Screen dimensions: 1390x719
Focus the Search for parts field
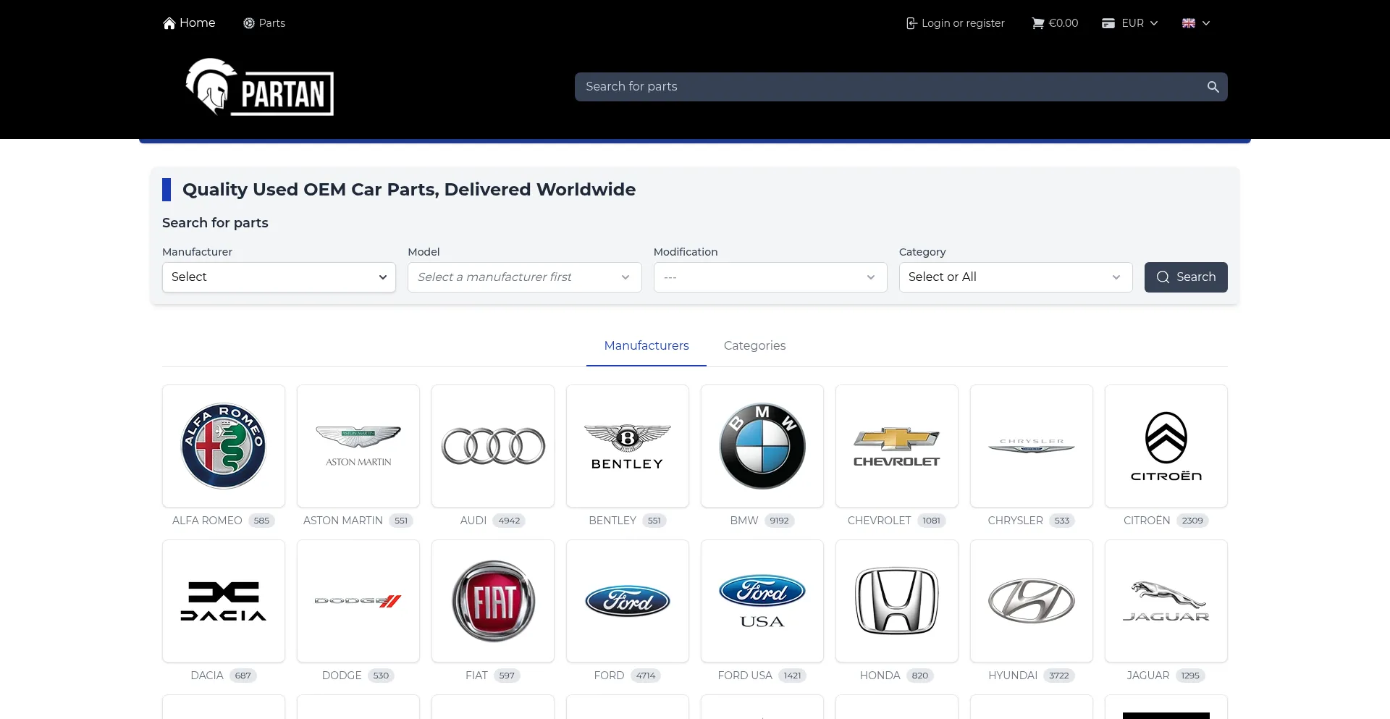(890, 87)
